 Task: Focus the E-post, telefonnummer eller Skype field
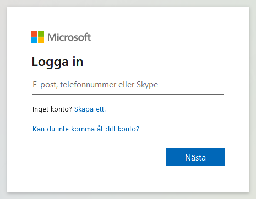128,85
